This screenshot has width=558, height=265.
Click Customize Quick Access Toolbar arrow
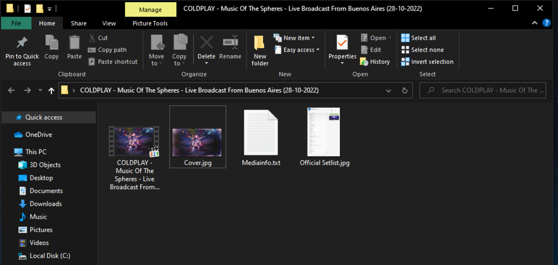point(50,8)
